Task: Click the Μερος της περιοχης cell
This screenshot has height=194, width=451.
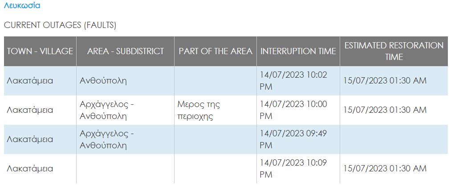Action: [x=199, y=110]
